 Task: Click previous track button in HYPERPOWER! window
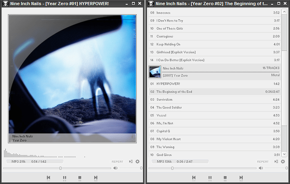(48, 178)
